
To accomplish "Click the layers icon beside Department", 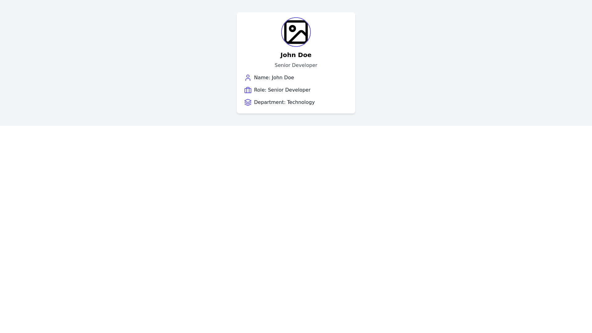I will point(248,102).
